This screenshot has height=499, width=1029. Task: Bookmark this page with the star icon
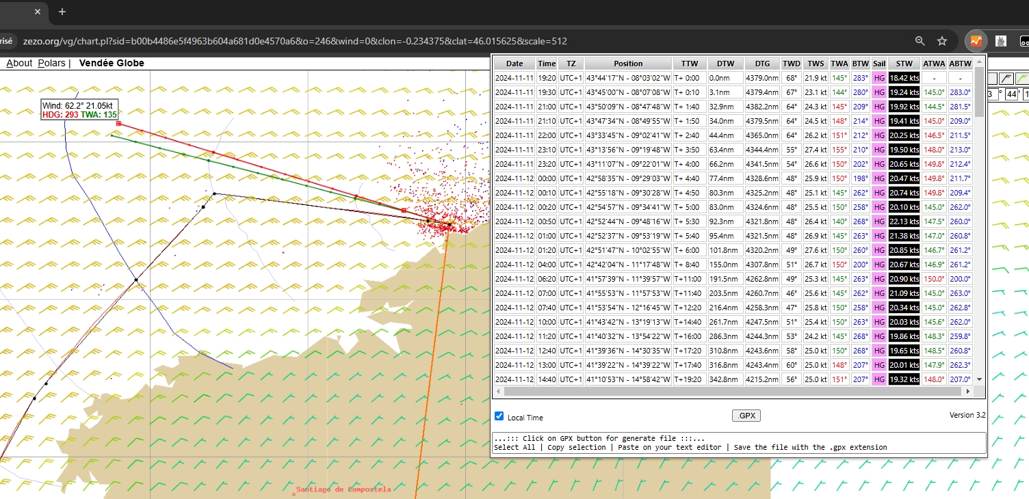coord(942,41)
